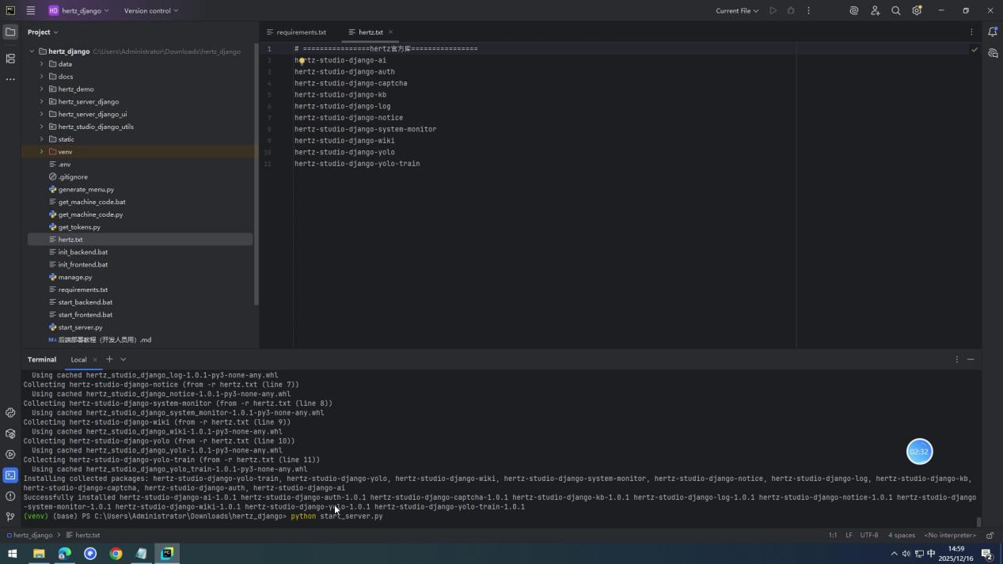Switch to the requirements.txt editor tab
The width and height of the screenshot is (1003, 564).
click(301, 32)
